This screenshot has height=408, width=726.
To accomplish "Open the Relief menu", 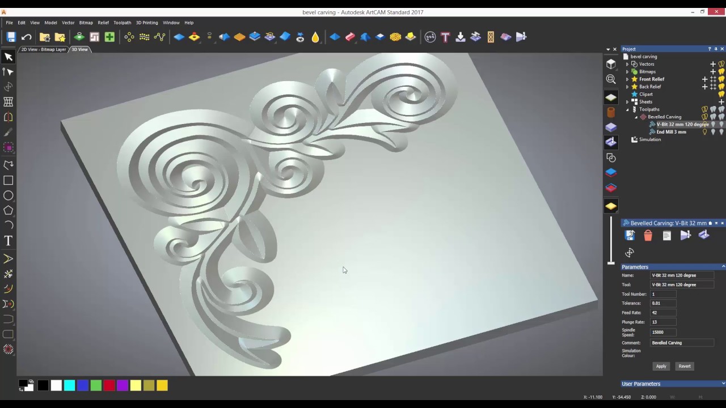I will 103,23.
